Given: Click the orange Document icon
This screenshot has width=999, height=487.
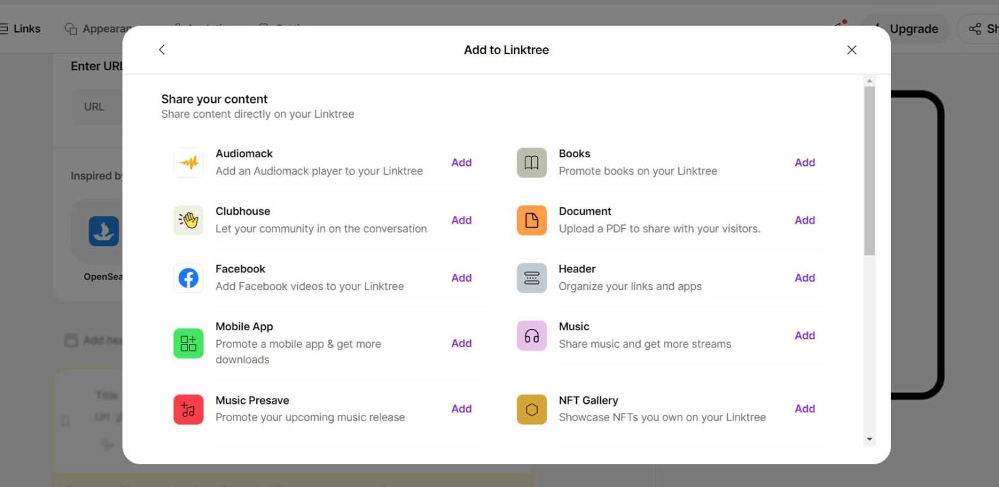Looking at the screenshot, I should point(532,220).
